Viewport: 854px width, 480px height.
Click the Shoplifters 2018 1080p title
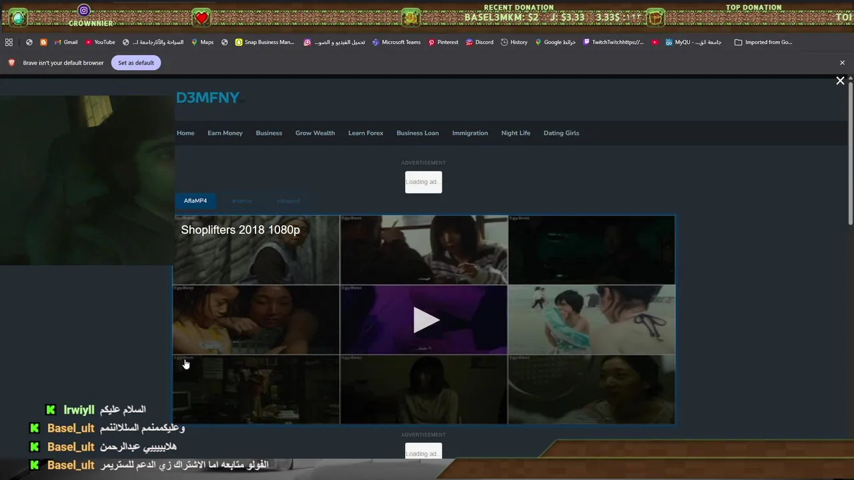pos(240,229)
